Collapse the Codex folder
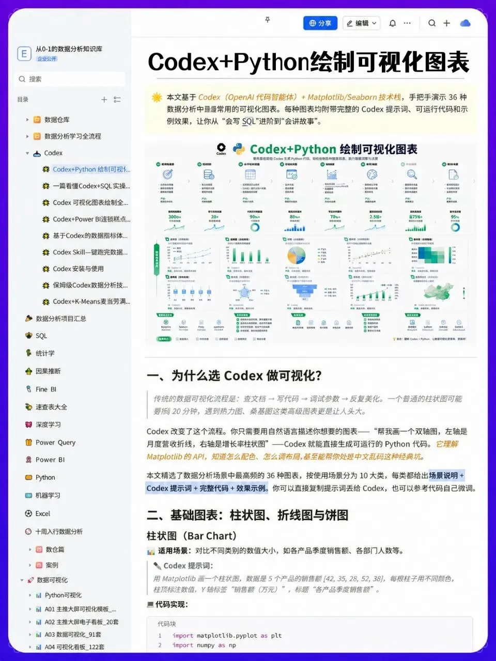This screenshot has height=661, width=496. 27,153
